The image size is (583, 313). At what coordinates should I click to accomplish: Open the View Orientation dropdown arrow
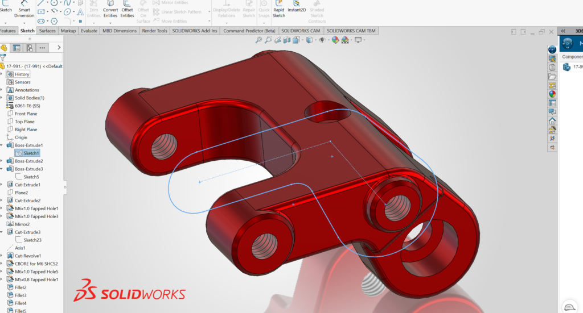303,40
